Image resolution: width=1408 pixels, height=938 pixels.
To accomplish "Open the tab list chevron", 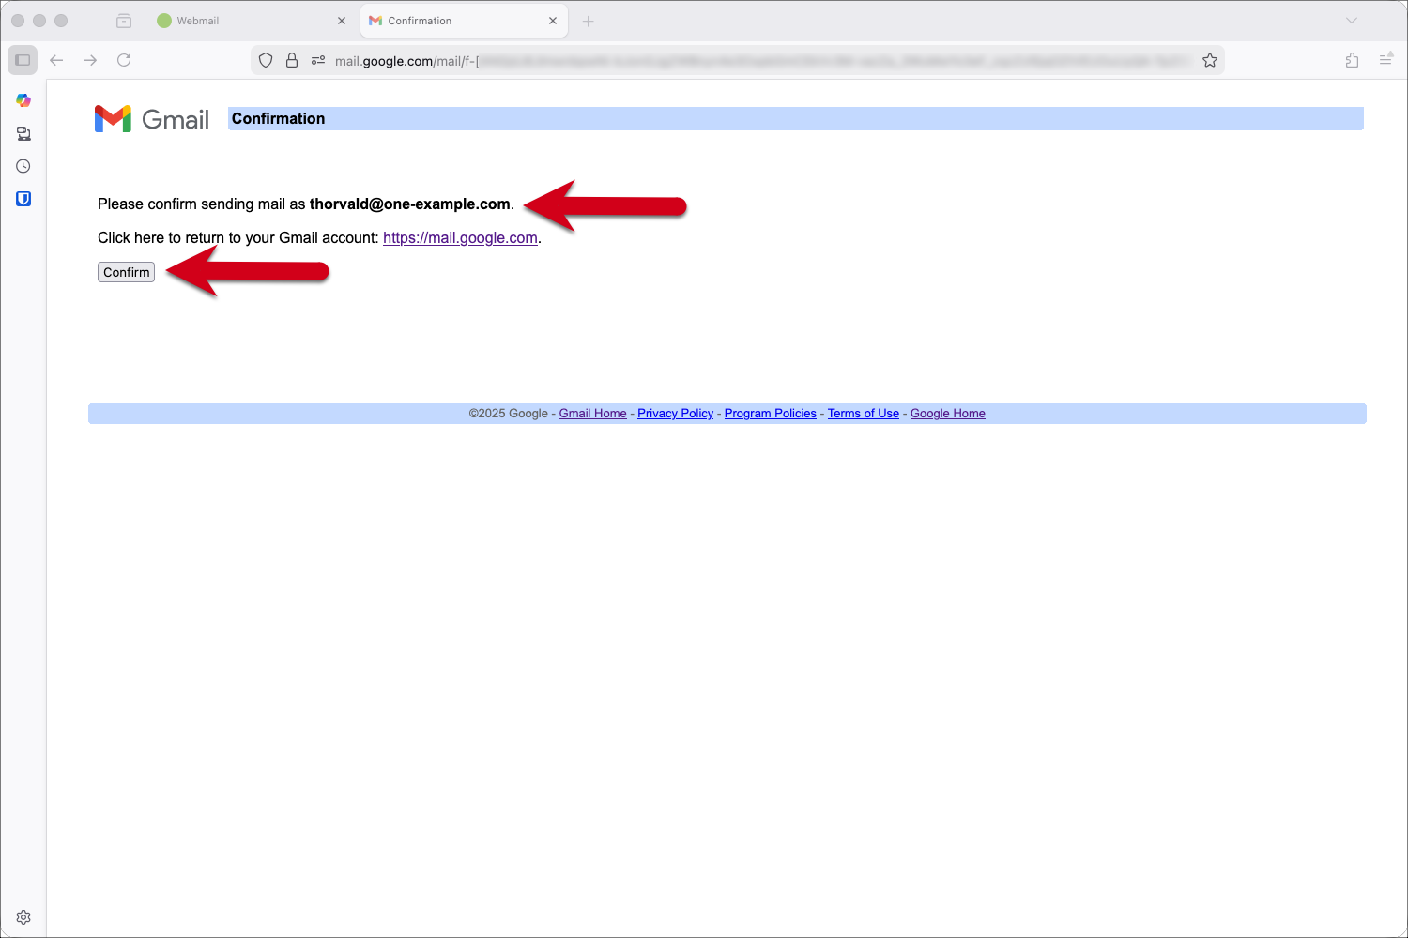I will tap(1351, 20).
